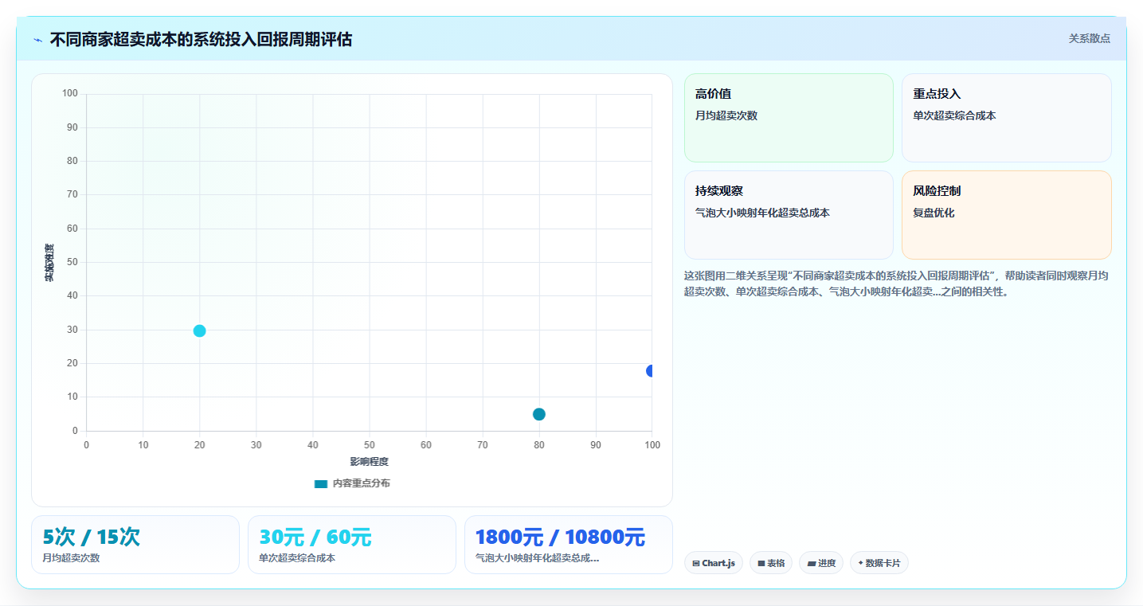Click the 影响程度 x-axis title
This screenshot has height=606, width=1143.
369,462
